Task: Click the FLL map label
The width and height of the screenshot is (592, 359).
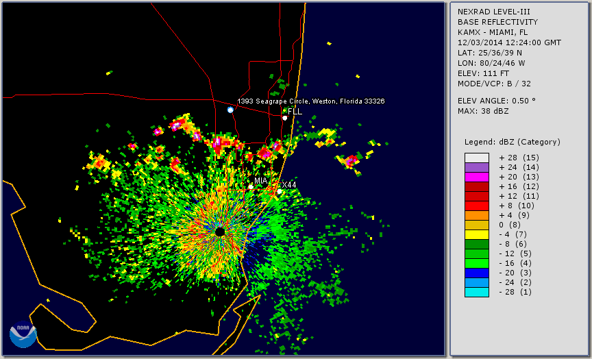Action: pos(295,112)
